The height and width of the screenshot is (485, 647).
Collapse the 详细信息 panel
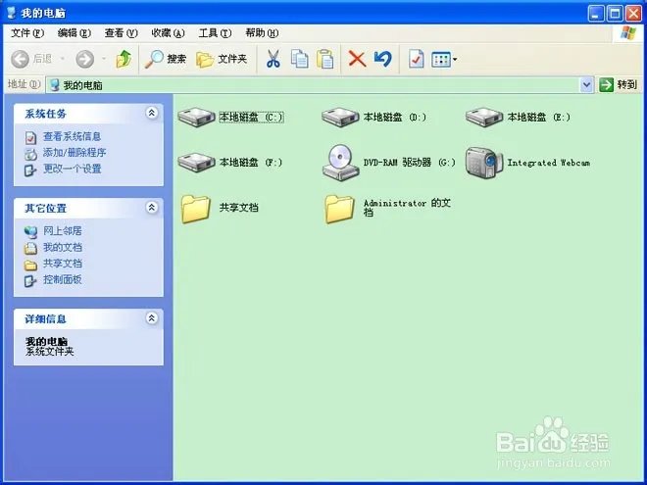click(x=152, y=318)
